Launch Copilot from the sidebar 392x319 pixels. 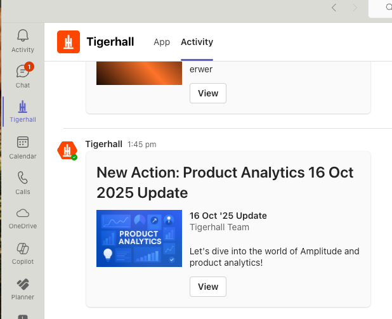[23, 254]
